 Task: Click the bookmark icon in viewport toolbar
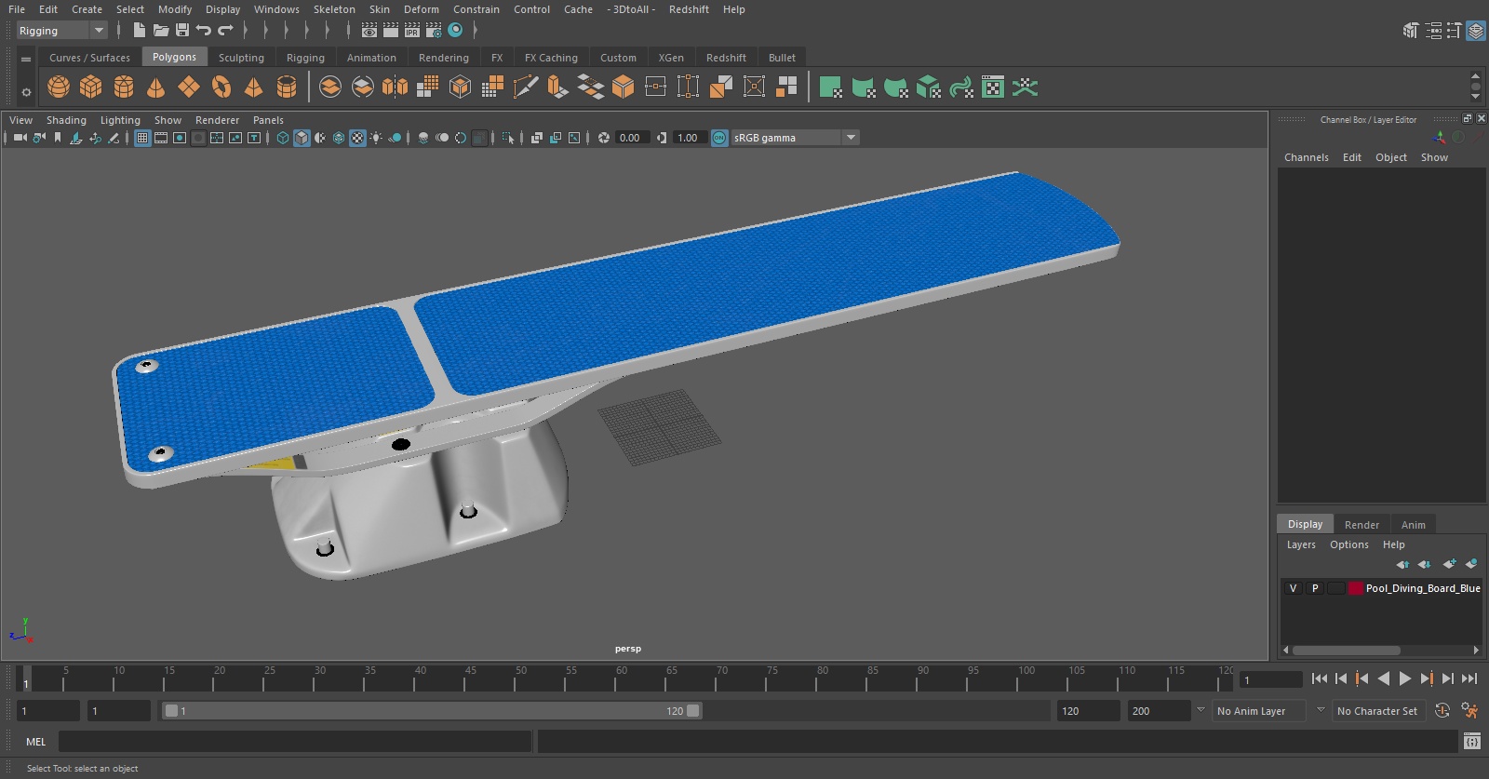[58, 138]
